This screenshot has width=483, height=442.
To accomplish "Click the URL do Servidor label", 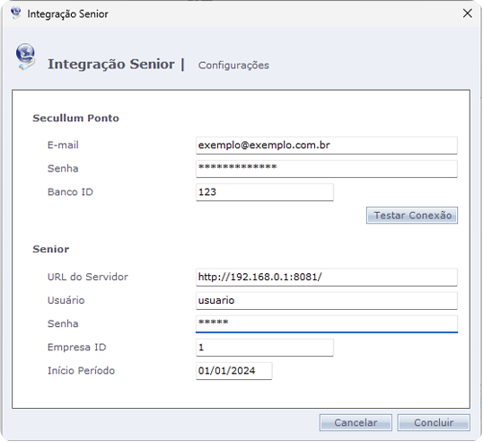I will [87, 277].
